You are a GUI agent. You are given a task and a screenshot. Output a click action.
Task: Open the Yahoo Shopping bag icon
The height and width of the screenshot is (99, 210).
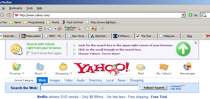click(63, 67)
